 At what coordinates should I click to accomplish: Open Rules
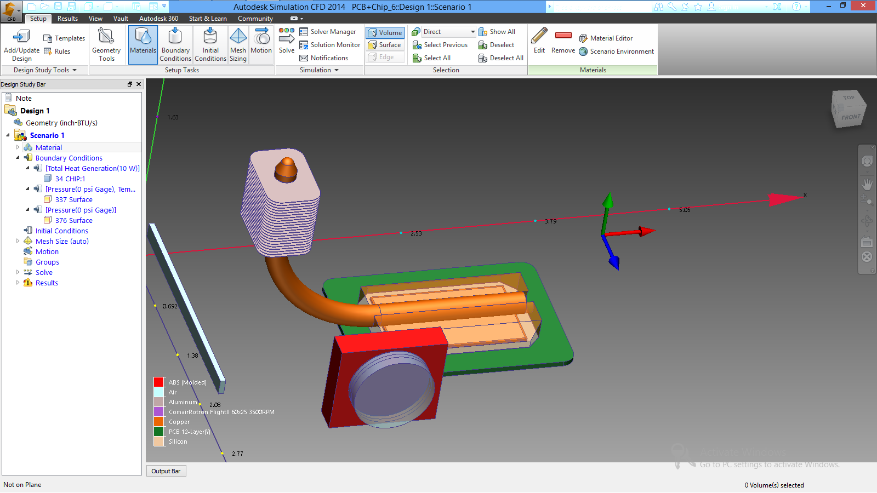[57, 51]
